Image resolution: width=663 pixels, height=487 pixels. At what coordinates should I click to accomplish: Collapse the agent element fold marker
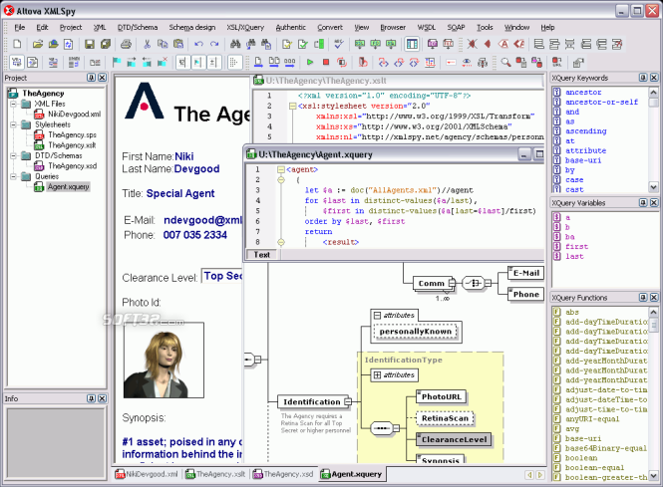(281, 169)
